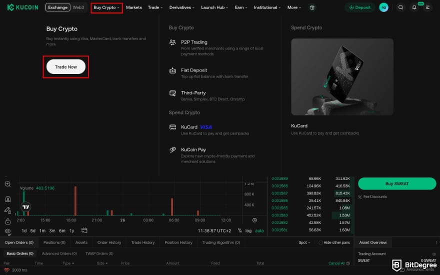Click the lock all drawings tool
The height and width of the screenshot is (275, 440).
pos(8,221)
